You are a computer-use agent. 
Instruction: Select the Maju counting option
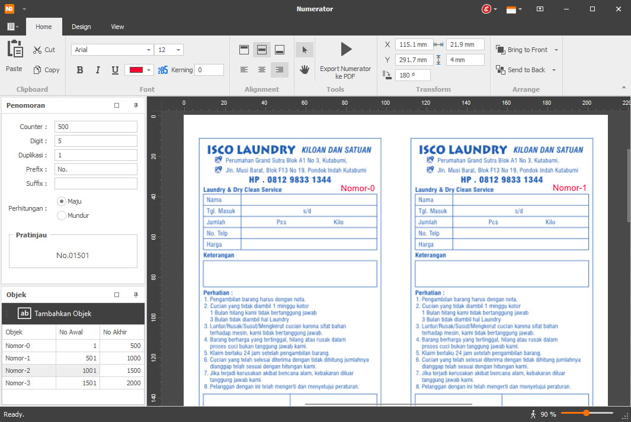[62, 201]
